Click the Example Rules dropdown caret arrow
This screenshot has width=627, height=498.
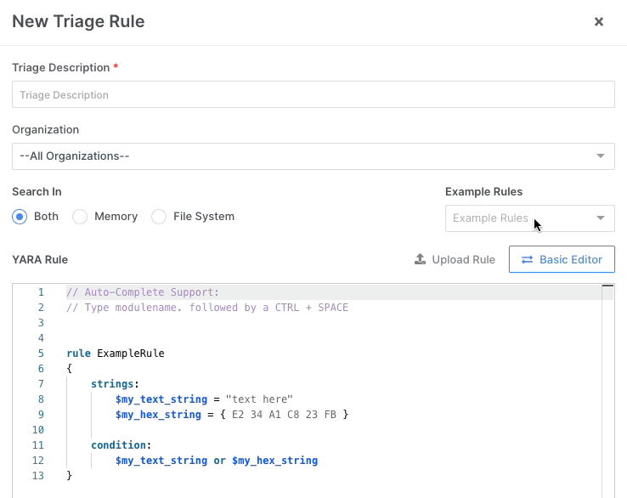pos(601,218)
